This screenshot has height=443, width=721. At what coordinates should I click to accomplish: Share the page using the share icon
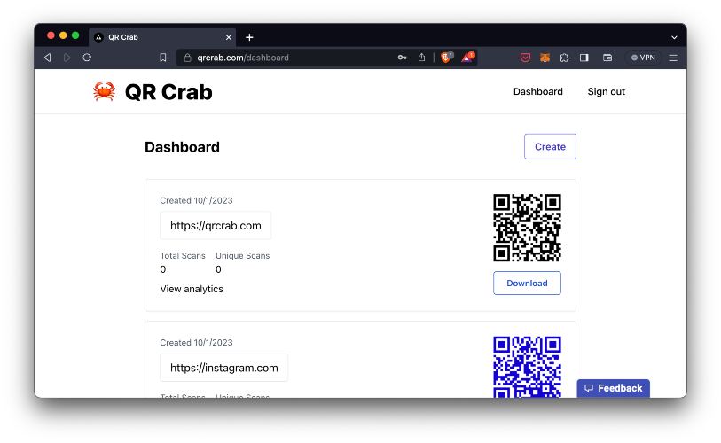point(421,58)
